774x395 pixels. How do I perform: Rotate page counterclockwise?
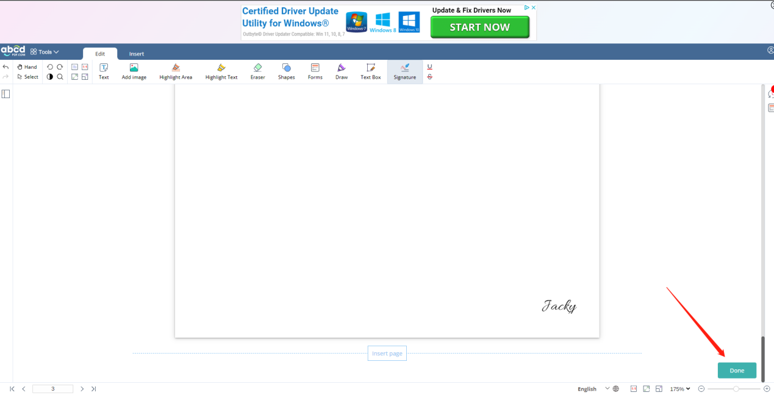[50, 67]
